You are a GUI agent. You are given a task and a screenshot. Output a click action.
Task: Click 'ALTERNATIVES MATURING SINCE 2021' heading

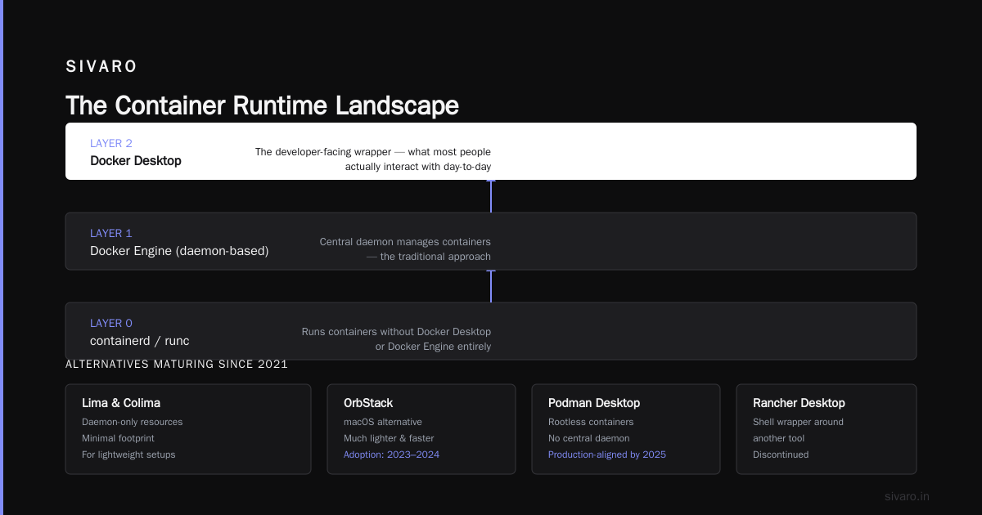[177, 364]
